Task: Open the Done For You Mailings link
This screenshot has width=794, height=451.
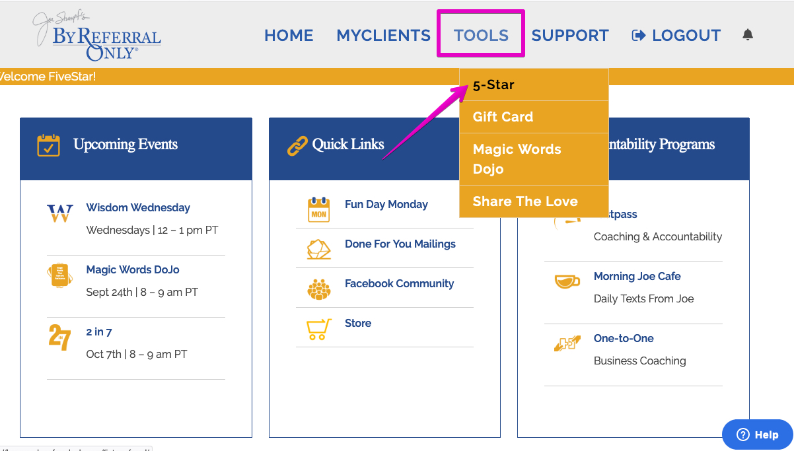Action: pos(400,244)
